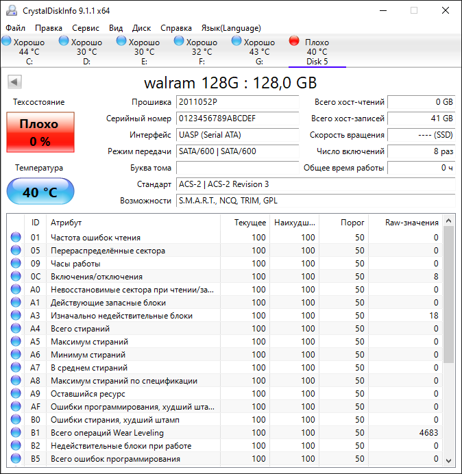Screen dimensions: 462x474
Task: Click status icon for attribute AF
Action: click(x=16, y=406)
